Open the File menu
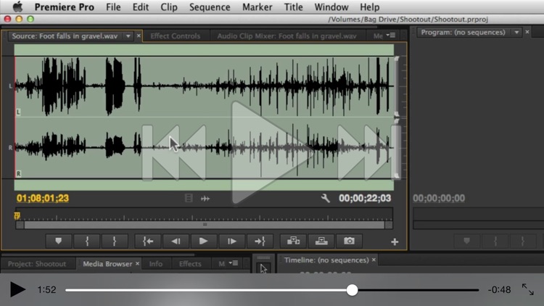Viewport: 544px width, 306px height. [x=113, y=7]
